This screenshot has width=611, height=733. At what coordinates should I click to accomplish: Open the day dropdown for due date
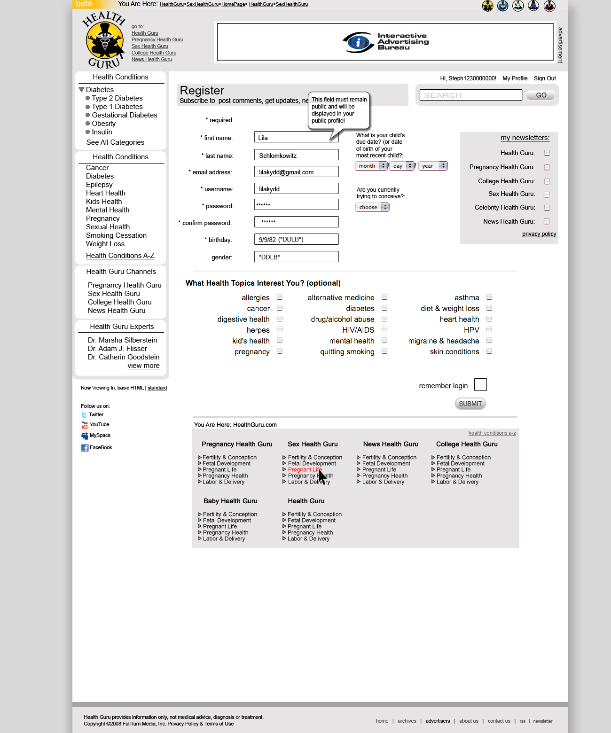402,166
